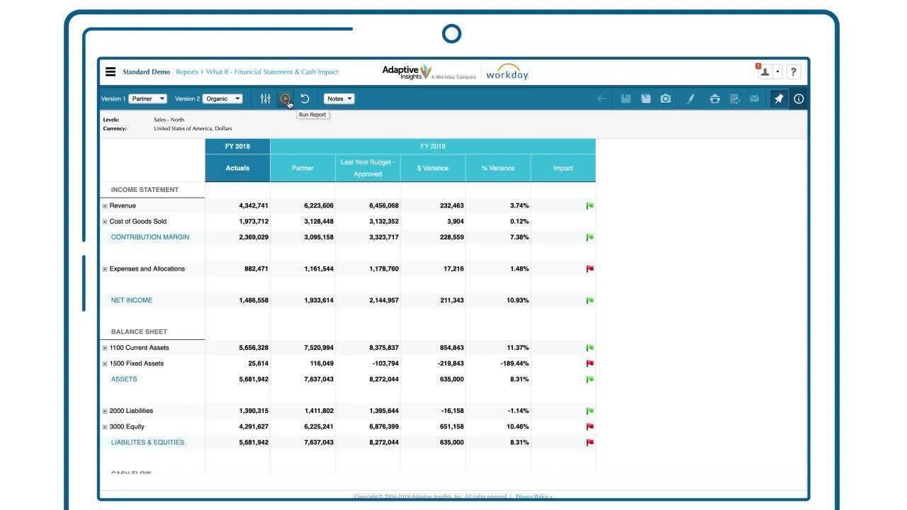Toggle the pin toolbar icon

778,99
